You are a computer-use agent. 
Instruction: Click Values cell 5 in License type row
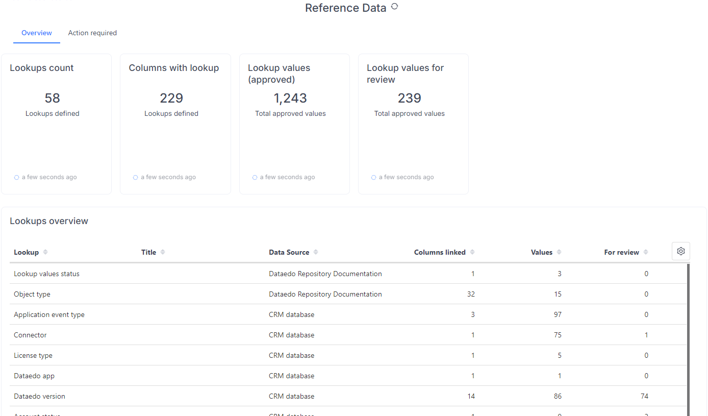pyautogui.click(x=560, y=355)
